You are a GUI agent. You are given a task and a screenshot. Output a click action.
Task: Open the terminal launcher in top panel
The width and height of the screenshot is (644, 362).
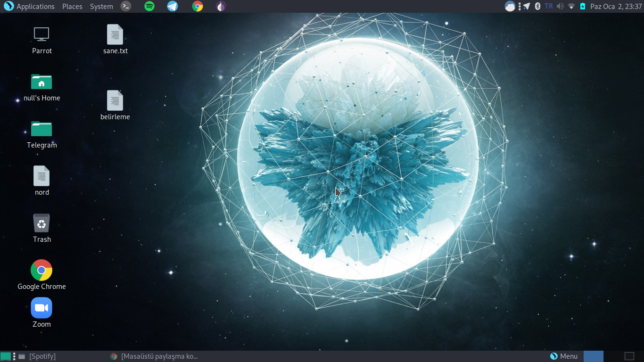[x=126, y=6]
